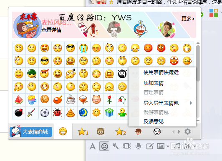This screenshot has width=222, height=161.
Task: Select the basketball emoji
Action: 45,99
